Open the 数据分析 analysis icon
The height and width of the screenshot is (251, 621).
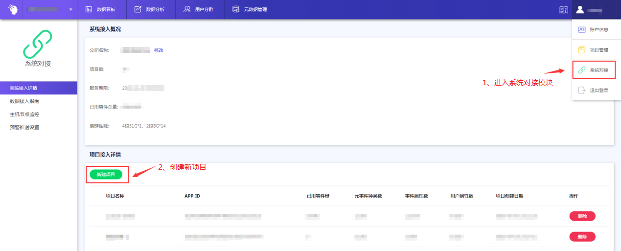tap(138, 9)
